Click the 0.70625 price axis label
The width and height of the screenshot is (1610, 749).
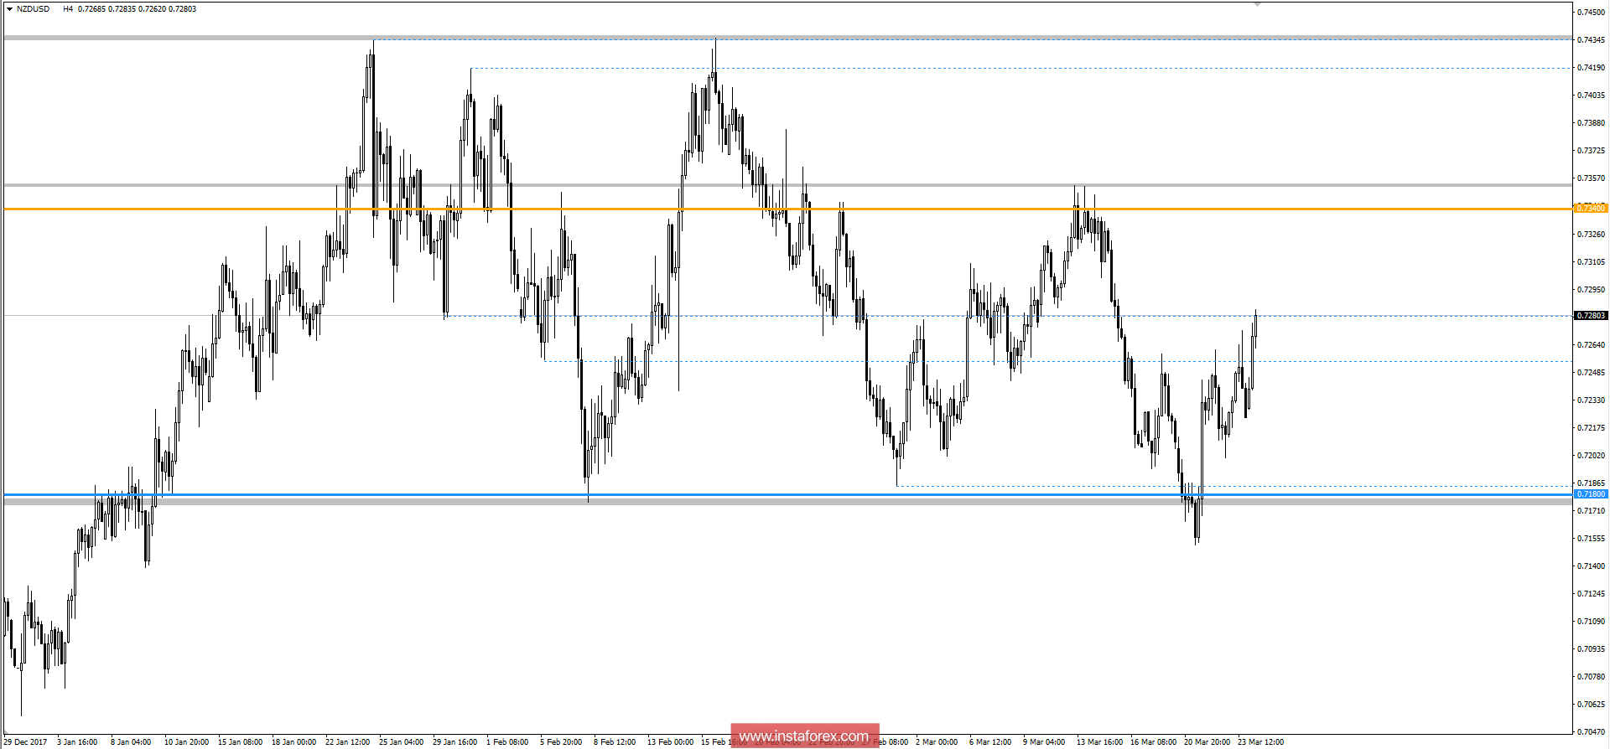pos(1592,705)
